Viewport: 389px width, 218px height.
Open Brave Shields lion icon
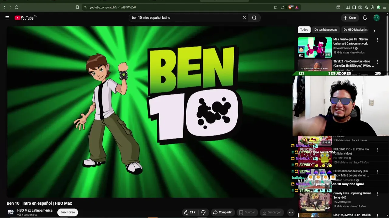click(x=290, y=7)
